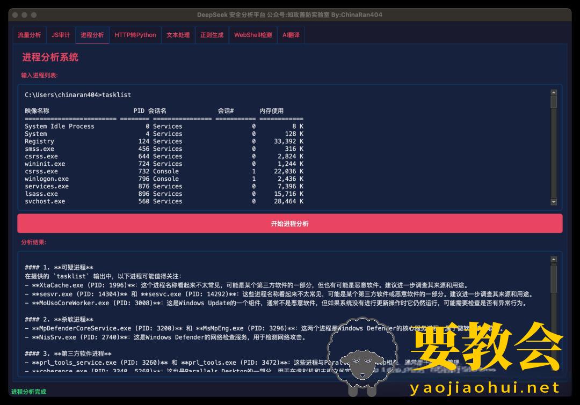Click the Registry process row
The width and height of the screenshot is (580, 405).
coord(164,141)
